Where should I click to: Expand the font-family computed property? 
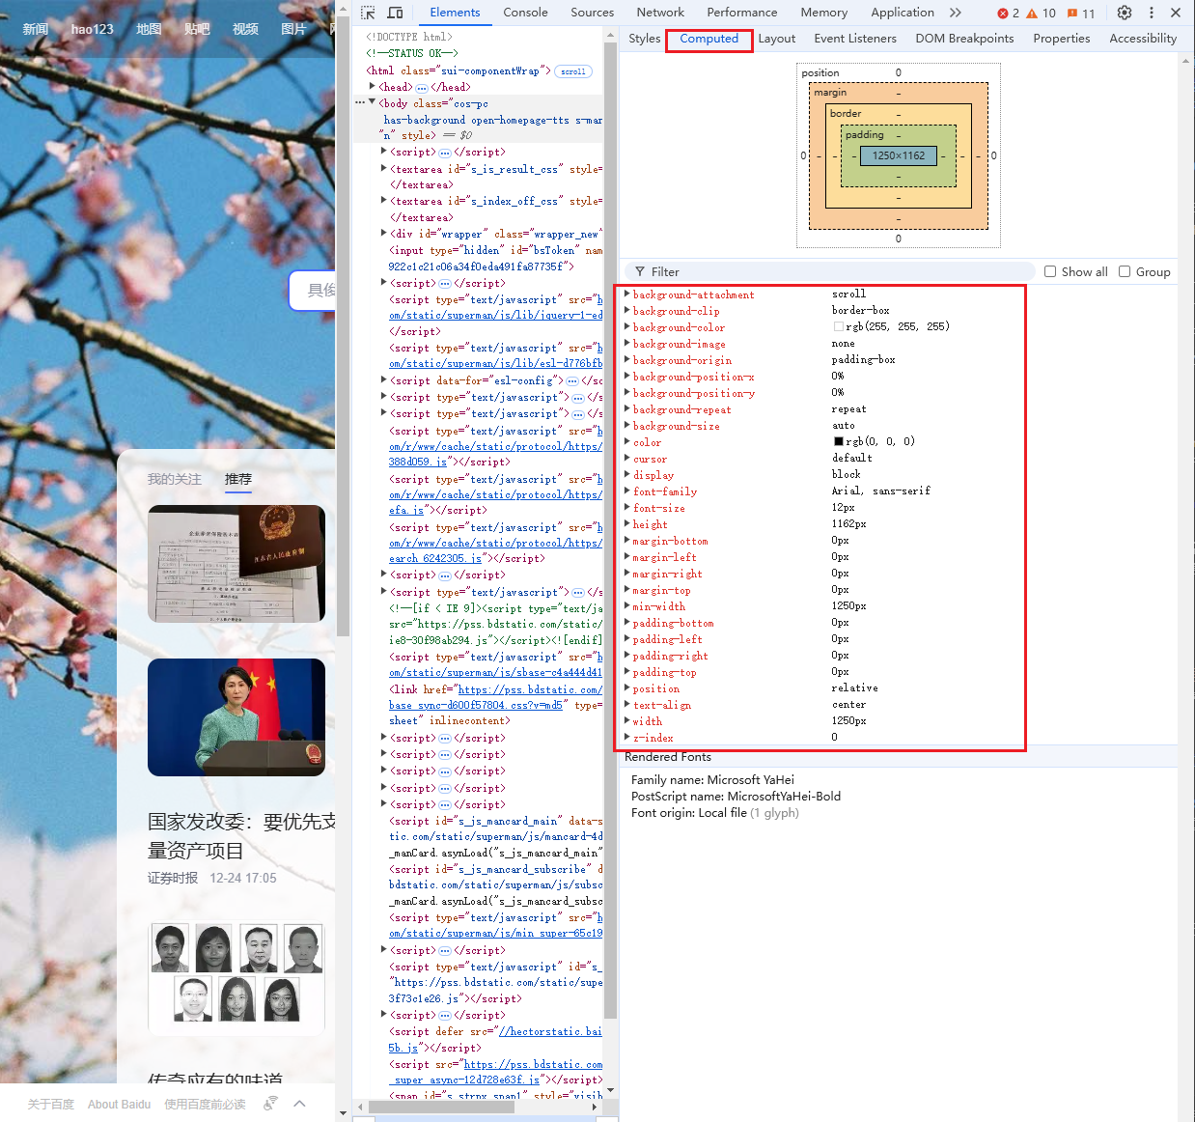pos(627,491)
